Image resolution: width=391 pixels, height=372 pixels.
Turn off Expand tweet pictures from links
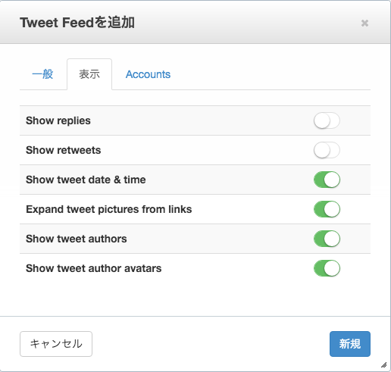pos(327,209)
